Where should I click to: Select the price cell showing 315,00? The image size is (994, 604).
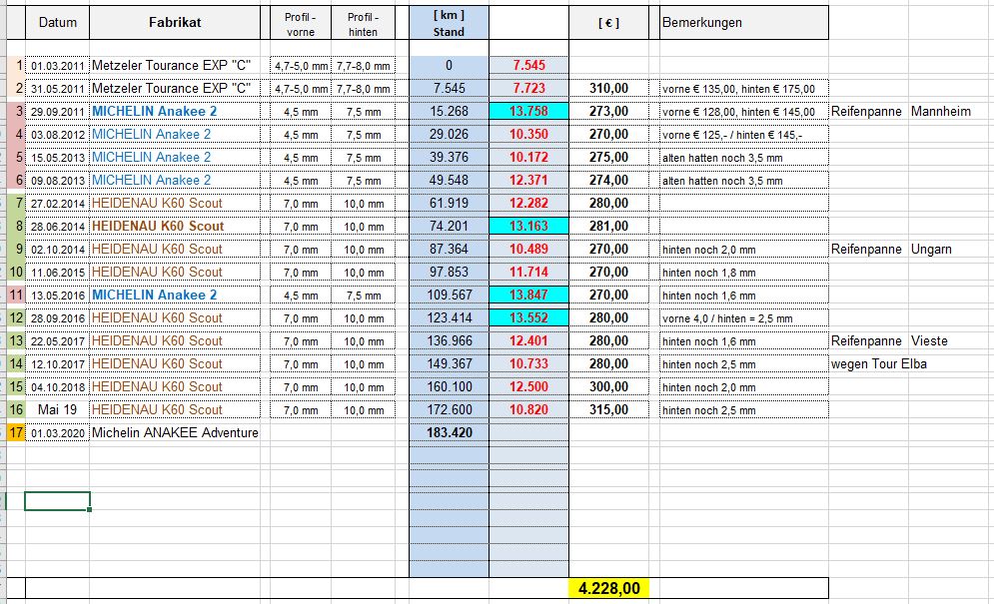pos(608,409)
